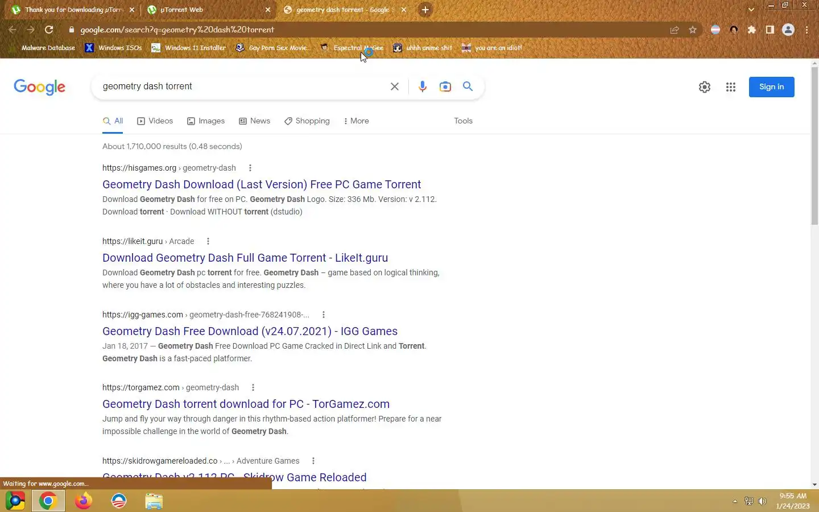Screen dimensions: 819x512
Task: Open search Tools options
Action: point(463,121)
